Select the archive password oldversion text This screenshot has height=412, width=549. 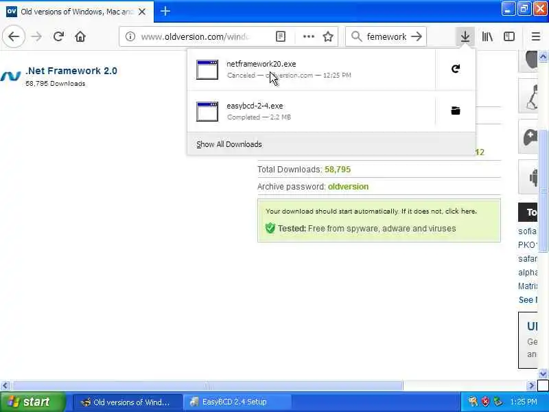coord(348,186)
